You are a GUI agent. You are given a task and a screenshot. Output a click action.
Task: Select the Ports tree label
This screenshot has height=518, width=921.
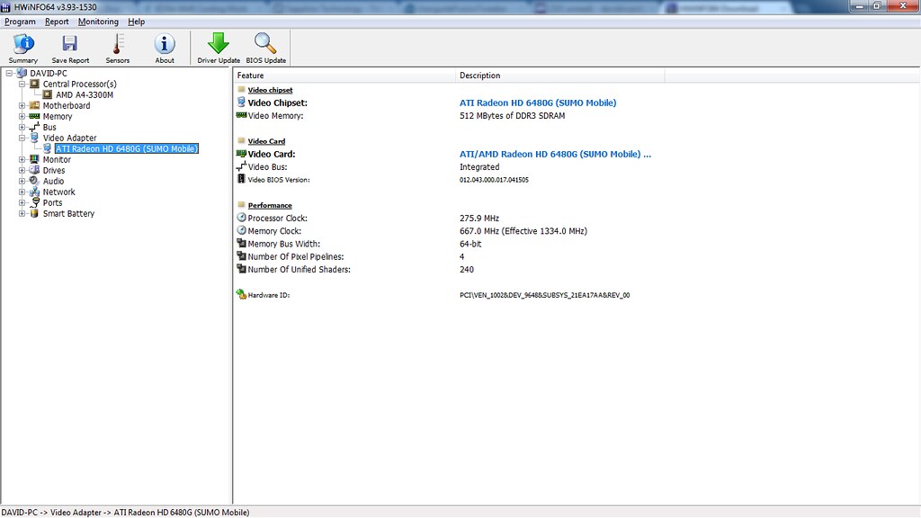pyautogui.click(x=52, y=202)
